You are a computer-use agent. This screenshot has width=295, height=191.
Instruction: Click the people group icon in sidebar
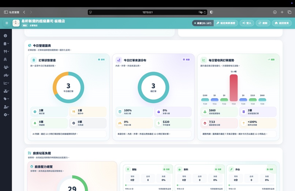(x=5, y=67)
